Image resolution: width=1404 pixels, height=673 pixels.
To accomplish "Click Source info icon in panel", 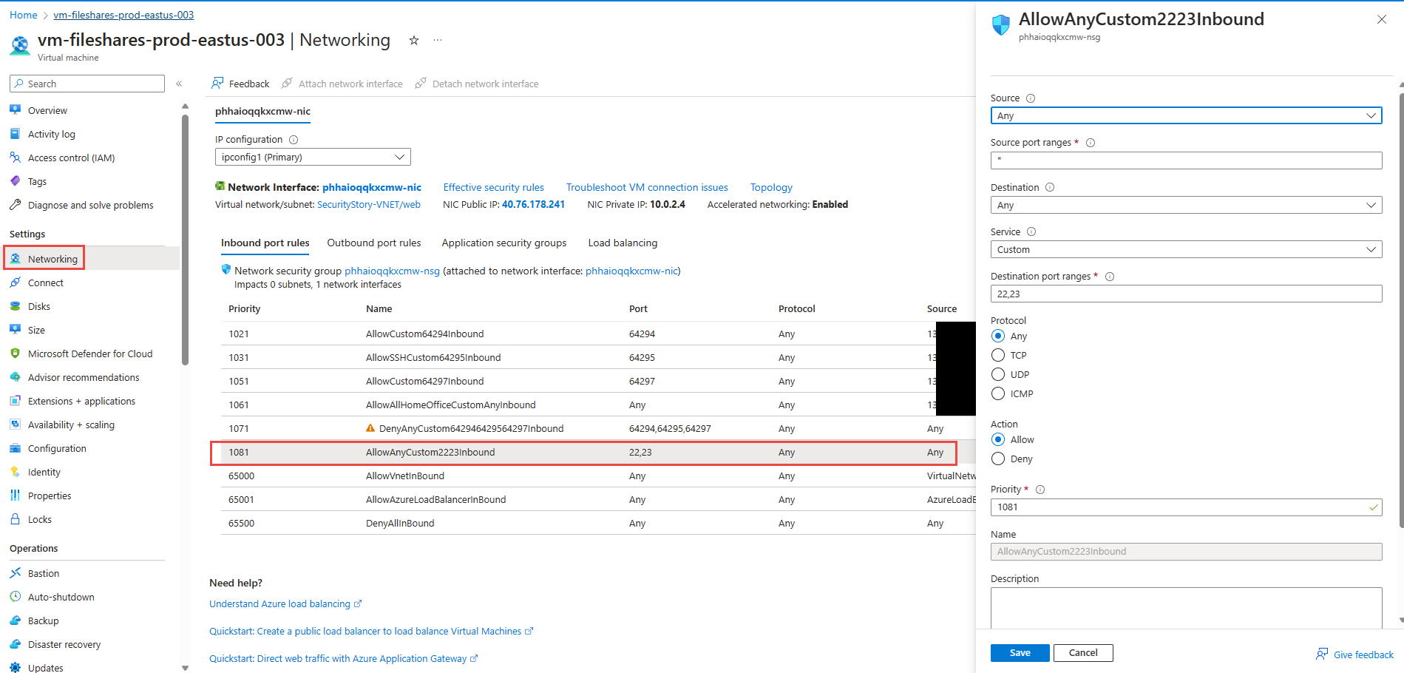I will point(1031,98).
